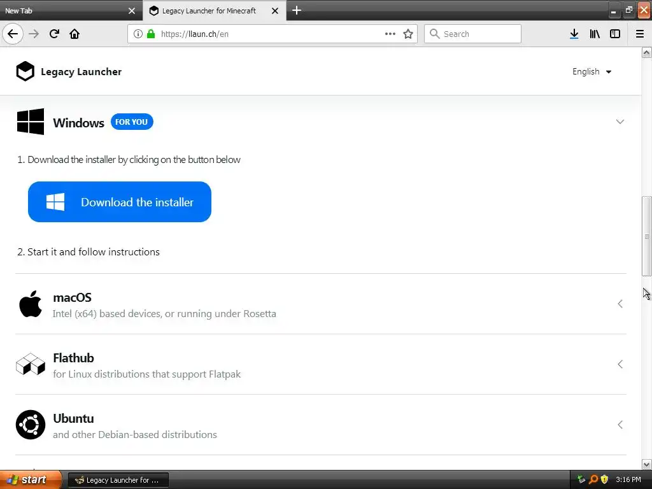Expand the macOS section chevron
The width and height of the screenshot is (652, 489).
click(x=620, y=304)
